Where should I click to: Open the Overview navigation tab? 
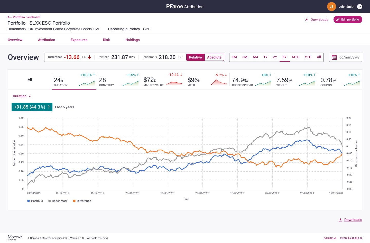tap(15, 40)
